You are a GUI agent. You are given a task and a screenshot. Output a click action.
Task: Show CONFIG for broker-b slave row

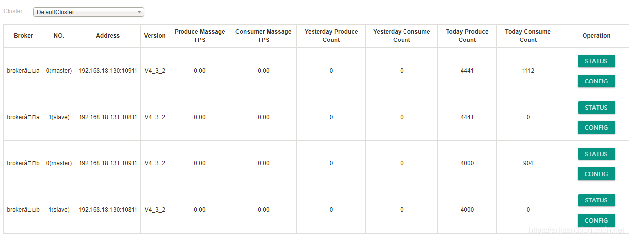(x=596, y=221)
